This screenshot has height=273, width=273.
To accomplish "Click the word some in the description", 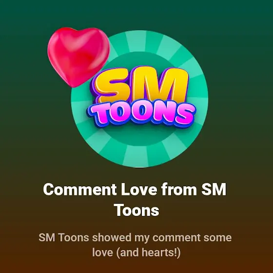I will tap(217, 238).
